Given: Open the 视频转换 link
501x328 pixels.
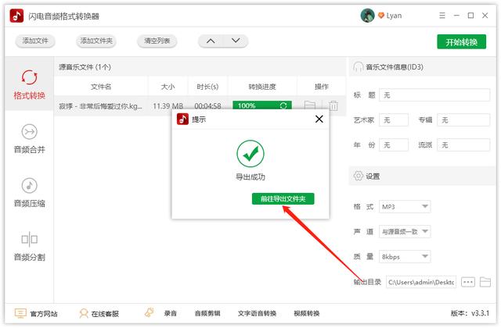Looking at the screenshot, I should click(307, 314).
